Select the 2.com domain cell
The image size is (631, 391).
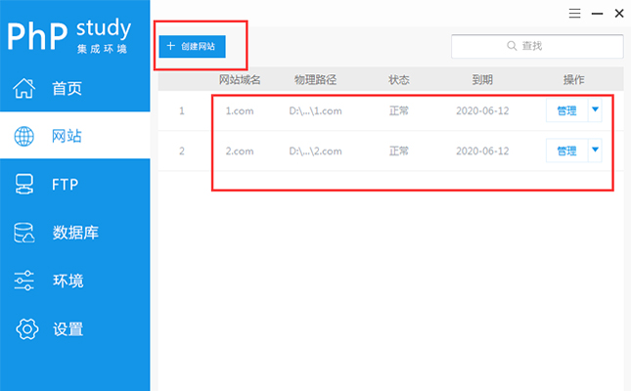click(x=240, y=151)
